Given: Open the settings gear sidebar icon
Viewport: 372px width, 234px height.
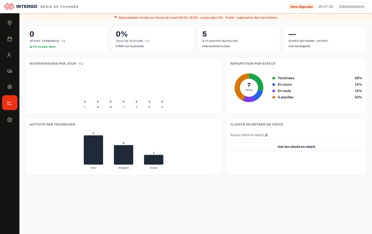Looking at the screenshot, I should coord(10,120).
